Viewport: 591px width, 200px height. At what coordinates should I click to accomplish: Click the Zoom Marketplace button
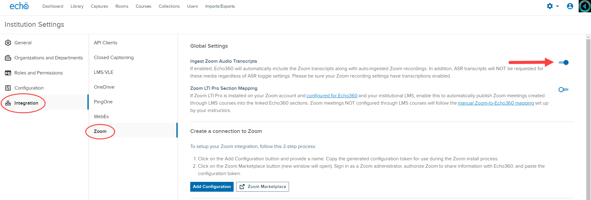tap(263, 187)
